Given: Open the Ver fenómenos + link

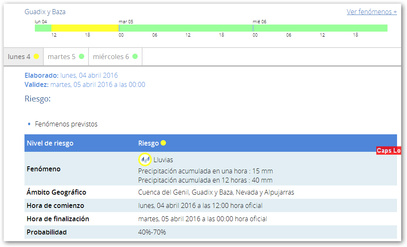Looking at the screenshot, I should [372, 12].
